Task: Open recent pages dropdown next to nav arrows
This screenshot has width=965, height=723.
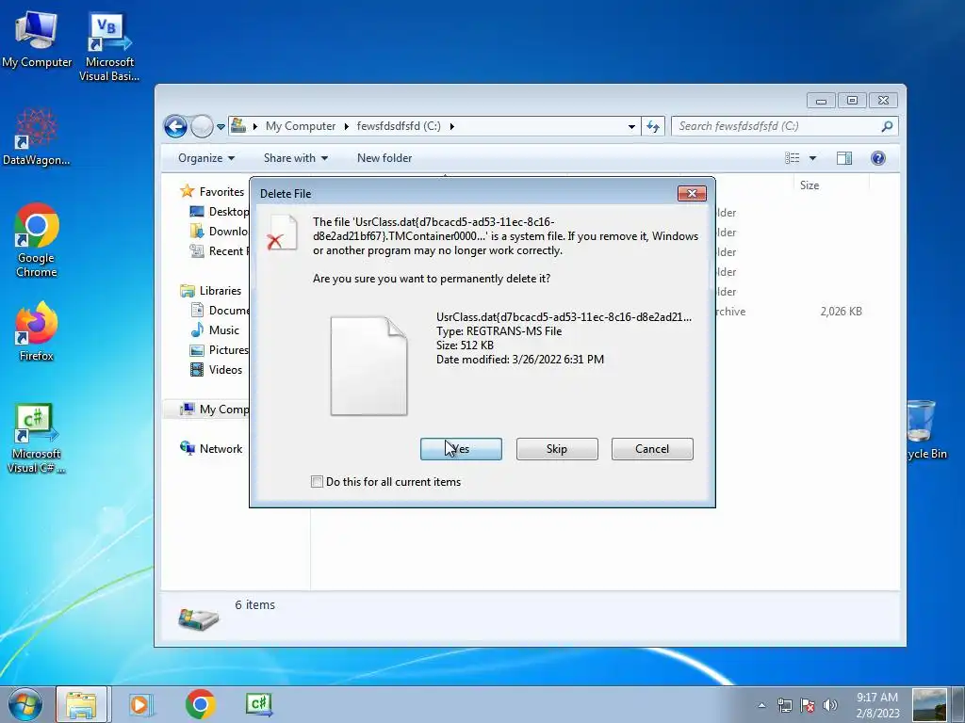Action: [221, 127]
